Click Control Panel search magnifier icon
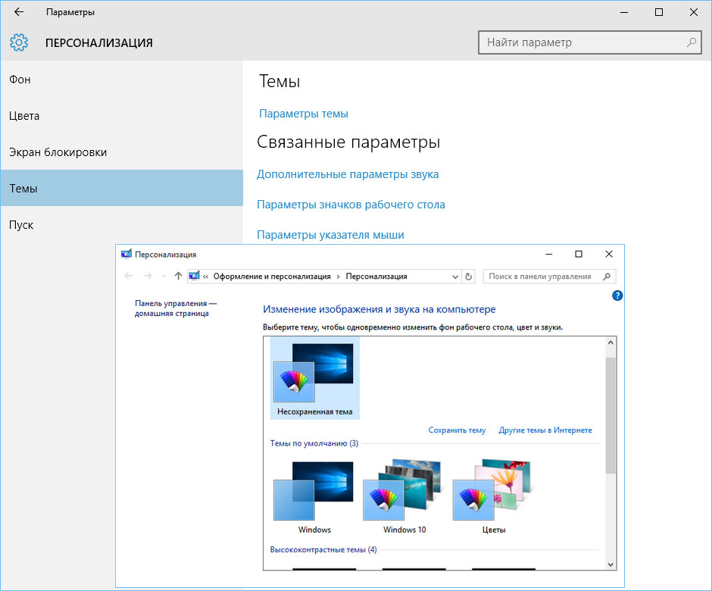This screenshot has width=712, height=591. 607,277
